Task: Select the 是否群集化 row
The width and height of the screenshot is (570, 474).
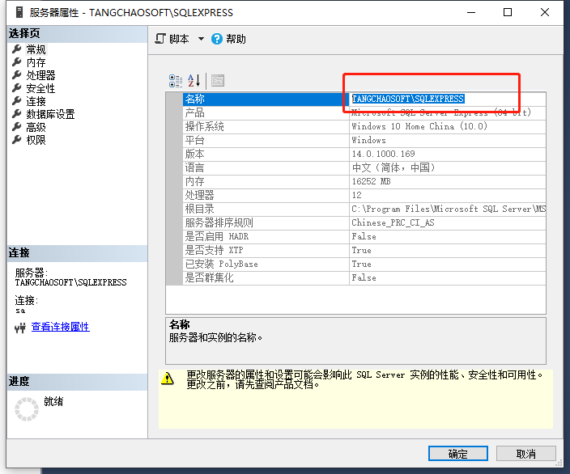Action: pos(266,278)
